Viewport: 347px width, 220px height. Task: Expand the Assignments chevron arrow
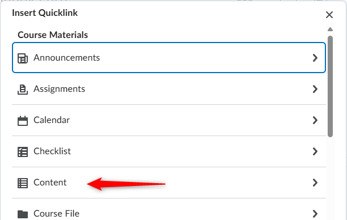click(315, 89)
